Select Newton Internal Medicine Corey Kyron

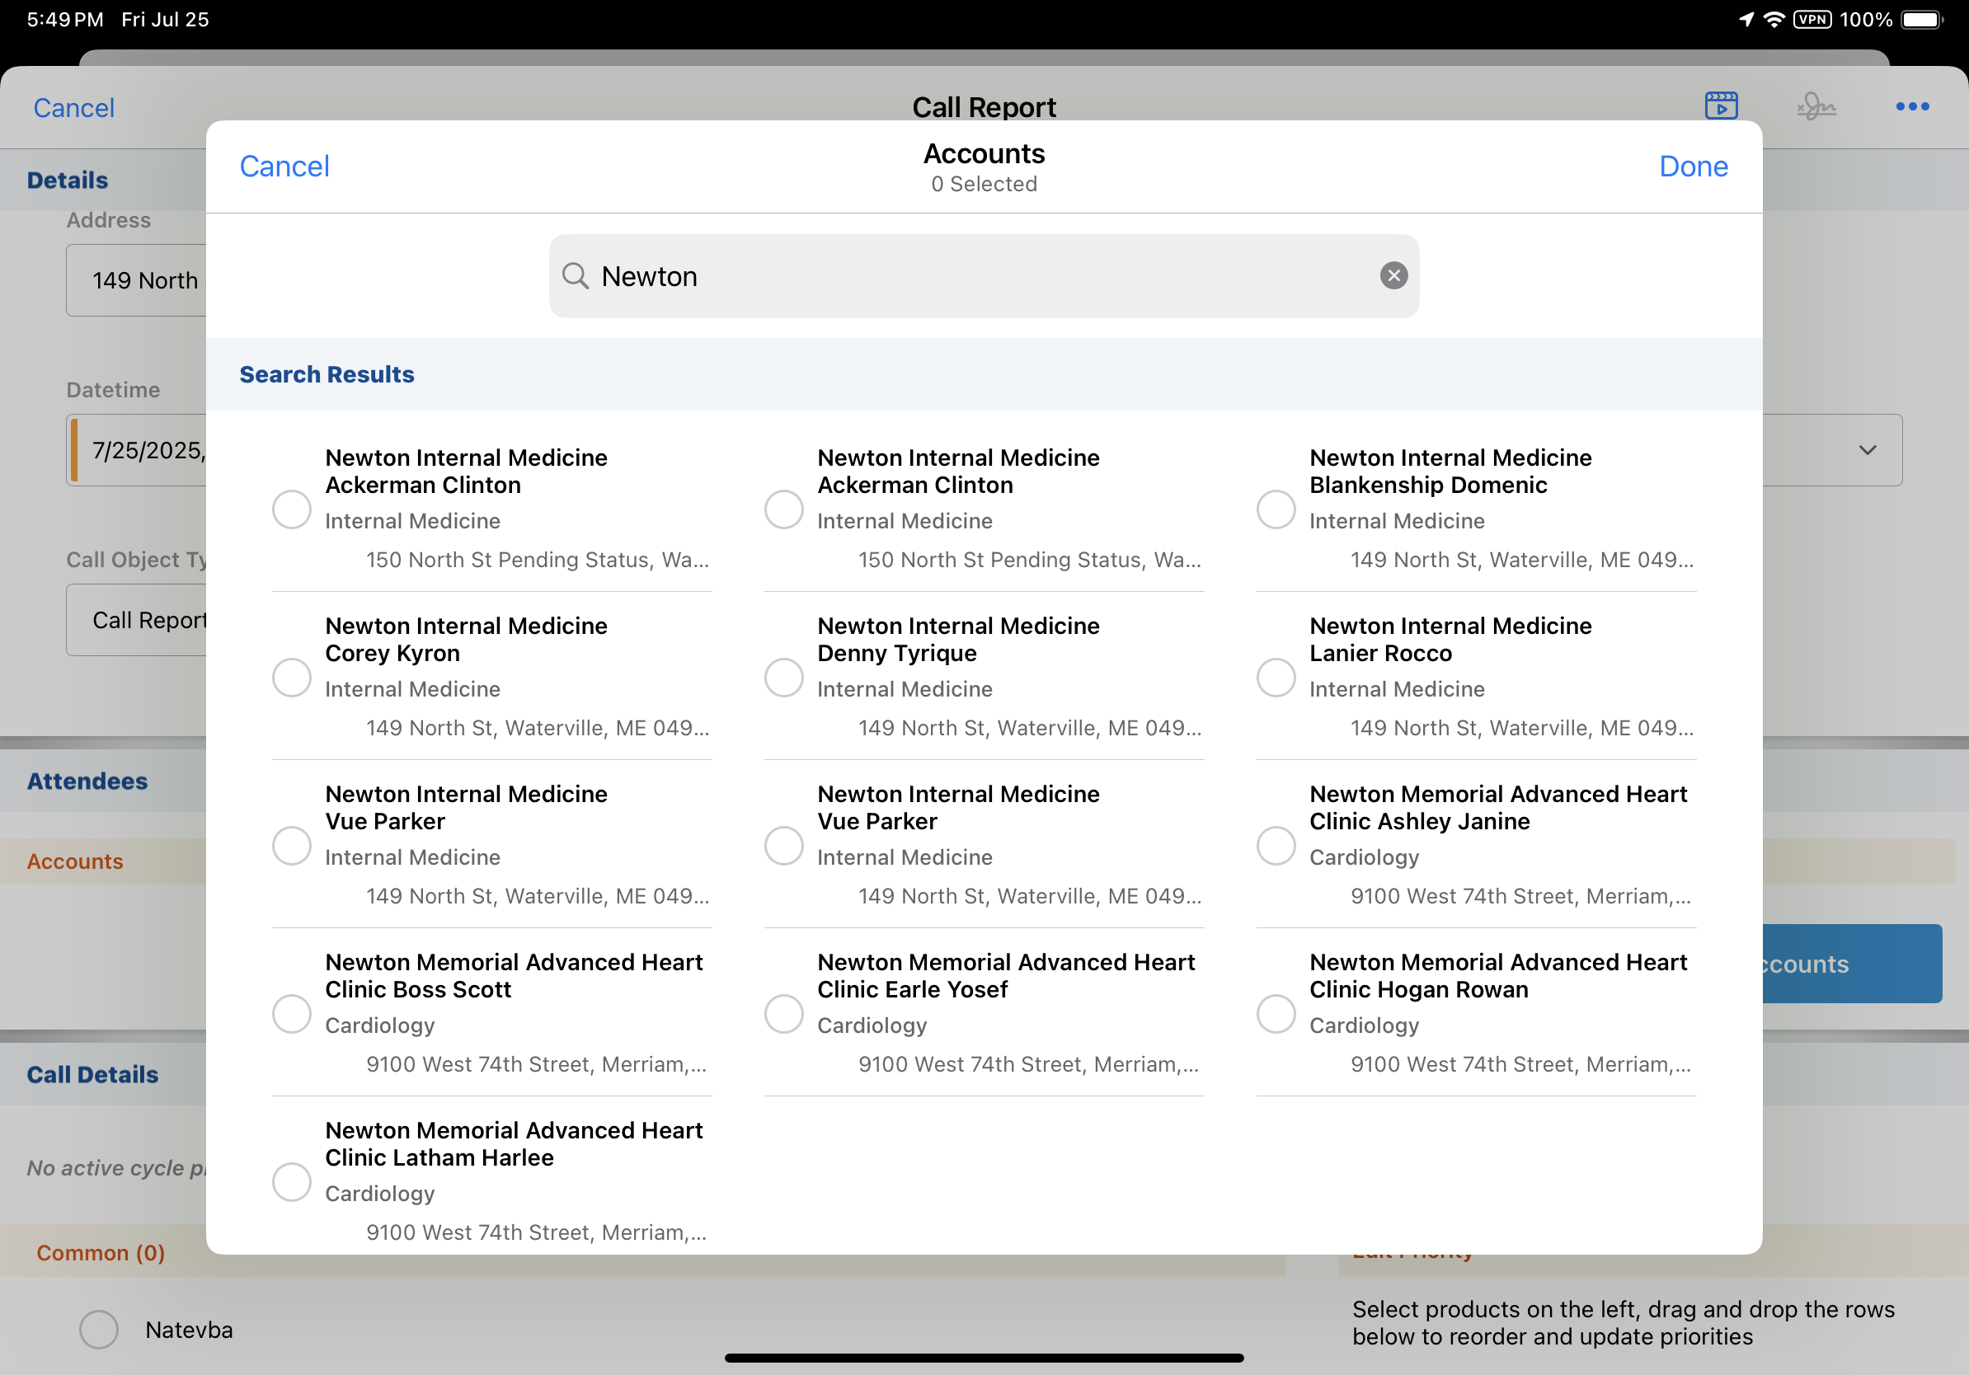292,678
